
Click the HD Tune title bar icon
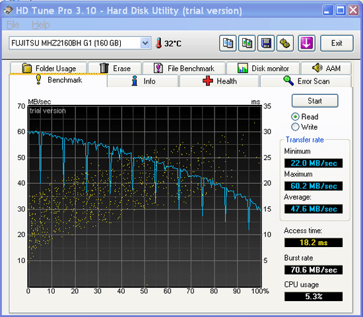pos(8,11)
